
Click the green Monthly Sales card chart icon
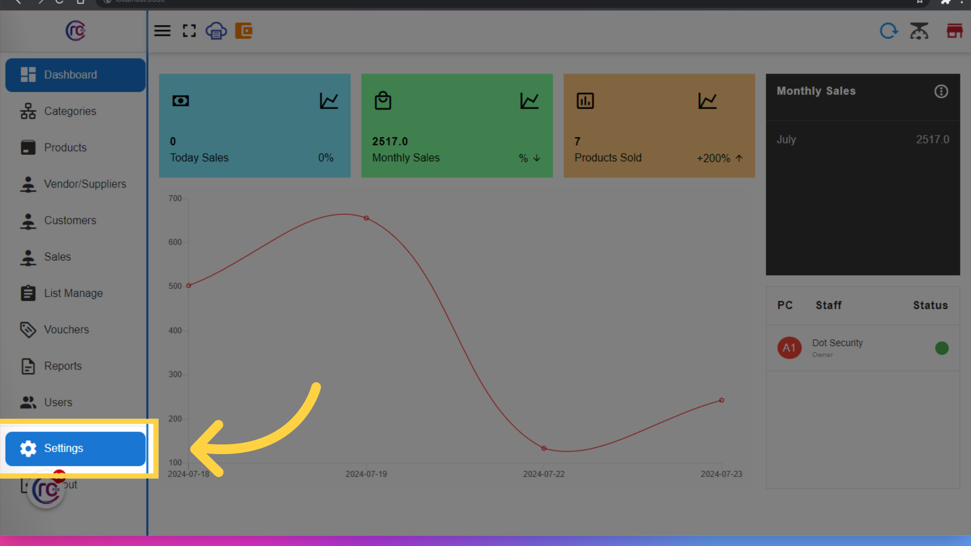tap(529, 101)
